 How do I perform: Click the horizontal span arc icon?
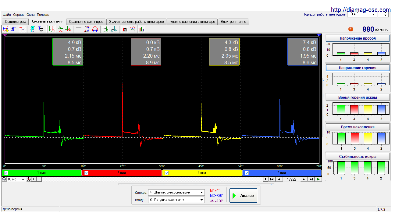[x=95, y=29]
